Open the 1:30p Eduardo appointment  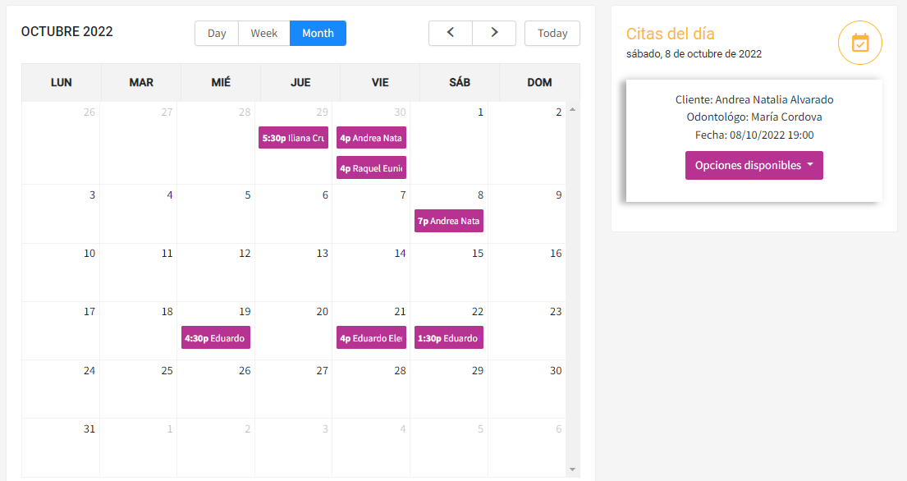tap(449, 337)
